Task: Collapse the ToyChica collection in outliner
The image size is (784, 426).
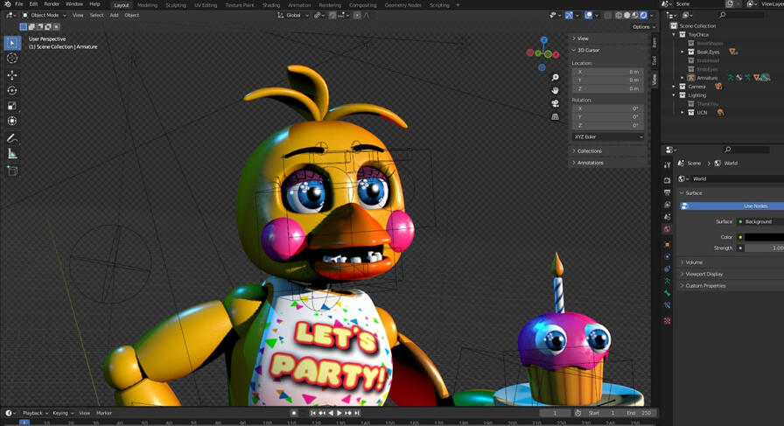Action: 674,34
